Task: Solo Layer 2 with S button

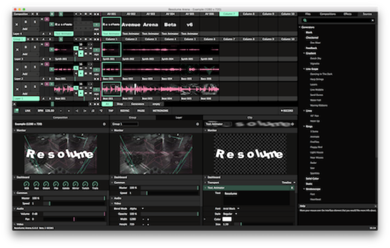Action: click(35, 67)
